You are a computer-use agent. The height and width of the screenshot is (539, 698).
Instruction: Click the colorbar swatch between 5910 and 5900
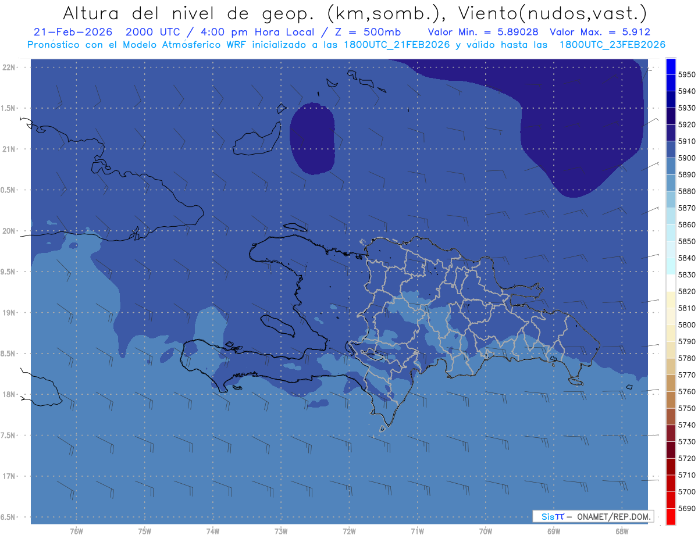[671, 149]
